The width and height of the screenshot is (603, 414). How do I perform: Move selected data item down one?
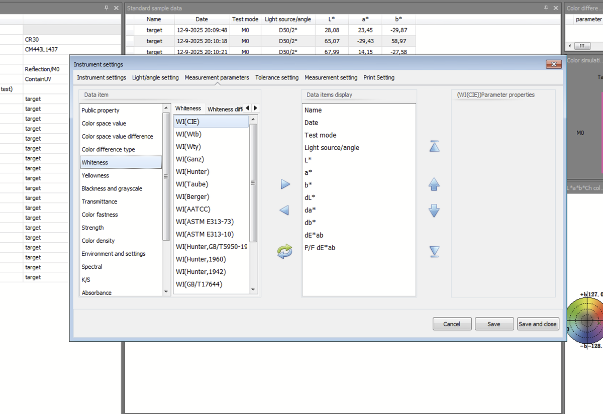pos(434,211)
